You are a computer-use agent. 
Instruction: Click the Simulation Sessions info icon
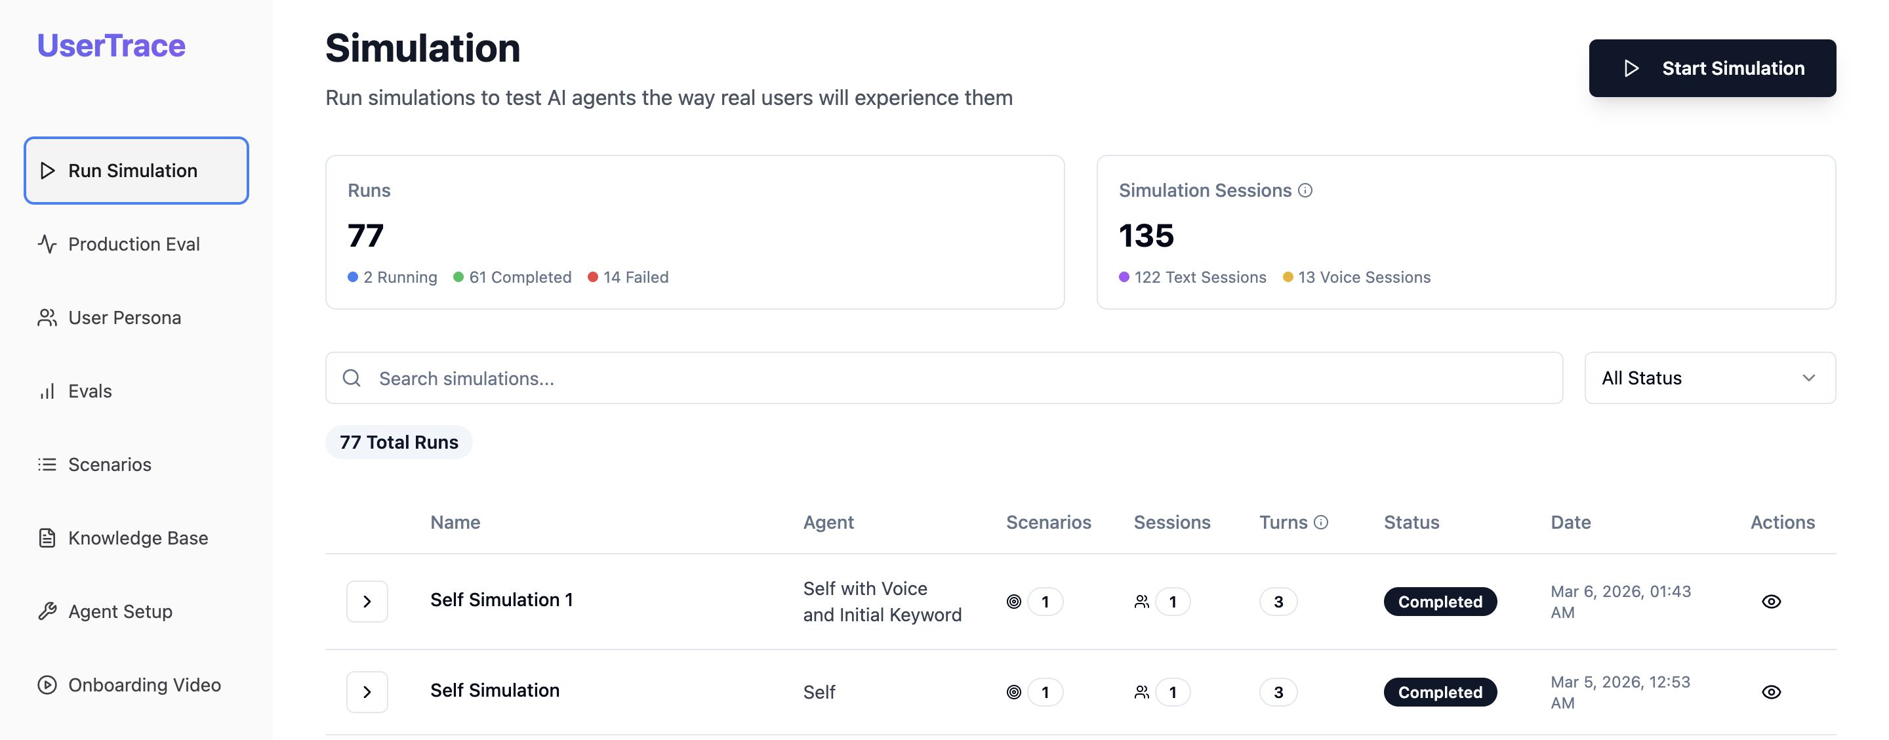tap(1305, 191)
